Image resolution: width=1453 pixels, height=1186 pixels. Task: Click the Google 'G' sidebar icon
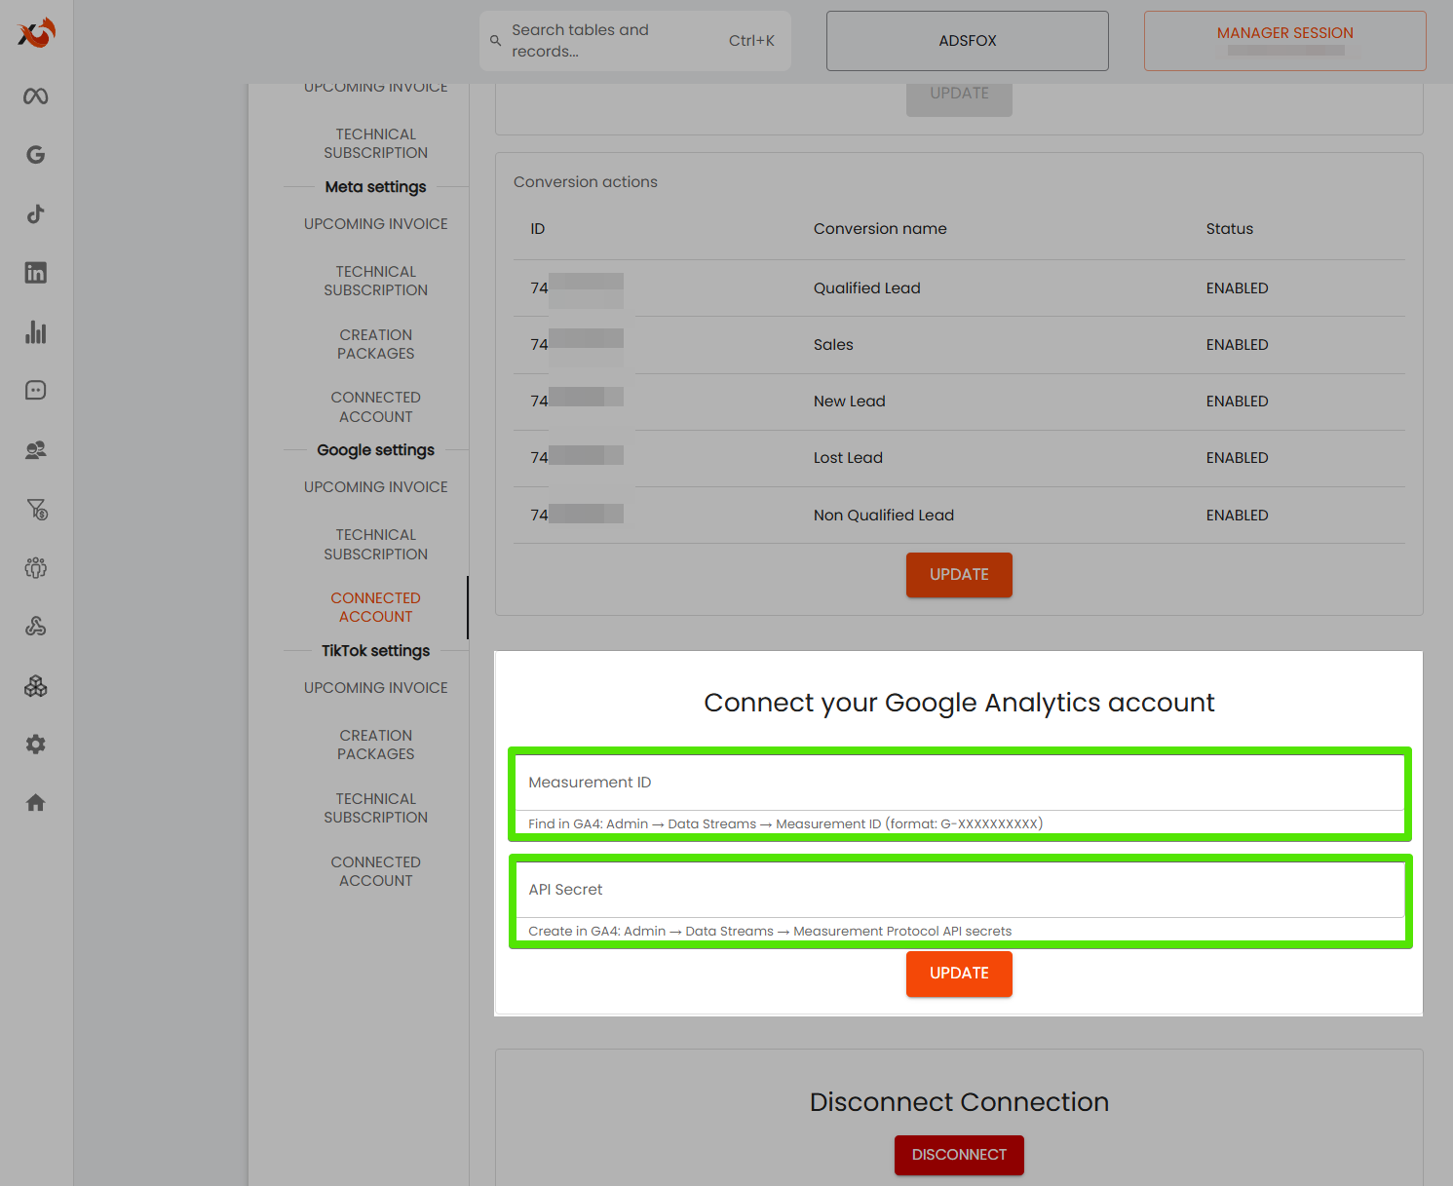point(36,155)
